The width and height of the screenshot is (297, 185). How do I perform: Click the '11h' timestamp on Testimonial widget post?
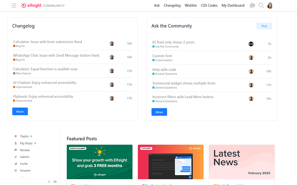tap(269, 85)
